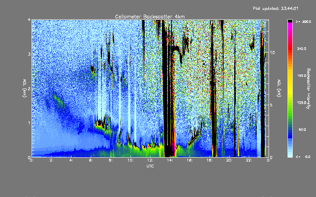Click the "10" kft tick label
The image size is (316, 197).
(272, 52)
